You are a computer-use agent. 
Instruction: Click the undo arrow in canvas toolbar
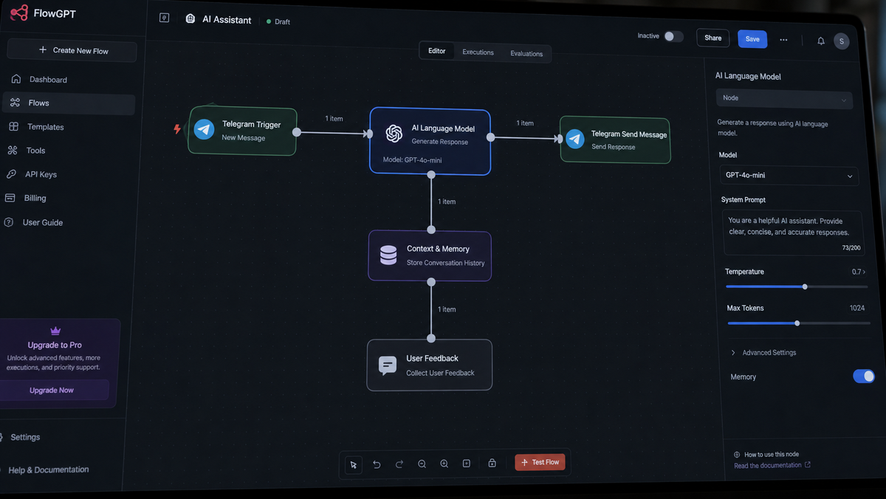coord(377,464)
